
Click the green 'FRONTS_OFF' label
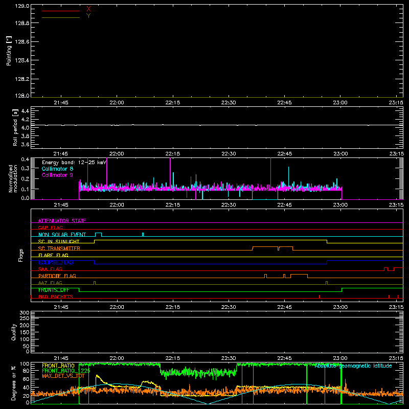pyautogui.click(x=54, y=290)
